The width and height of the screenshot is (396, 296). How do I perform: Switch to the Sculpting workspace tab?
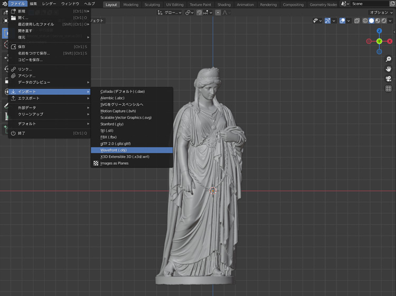152,5
